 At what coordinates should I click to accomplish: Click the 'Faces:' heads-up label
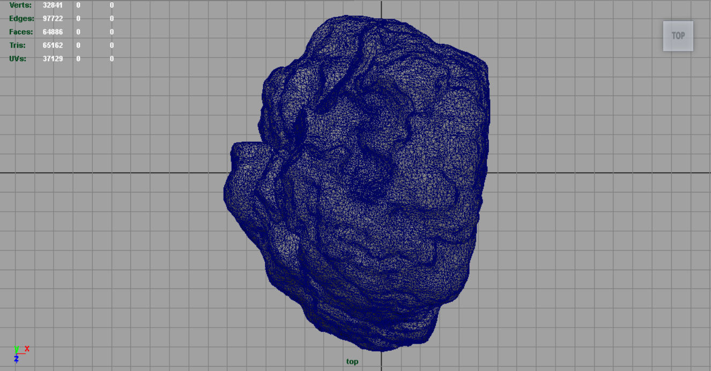tap(21, 32)
